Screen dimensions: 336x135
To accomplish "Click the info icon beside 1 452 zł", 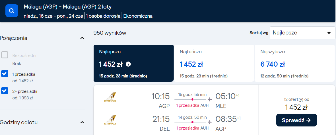I will [x=128, y=64].
